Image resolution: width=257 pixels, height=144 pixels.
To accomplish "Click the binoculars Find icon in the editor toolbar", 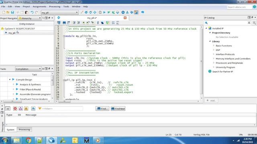I will click(x=64, y=23).
